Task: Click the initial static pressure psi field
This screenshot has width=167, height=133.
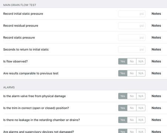Action: click(x=132, y=14)
